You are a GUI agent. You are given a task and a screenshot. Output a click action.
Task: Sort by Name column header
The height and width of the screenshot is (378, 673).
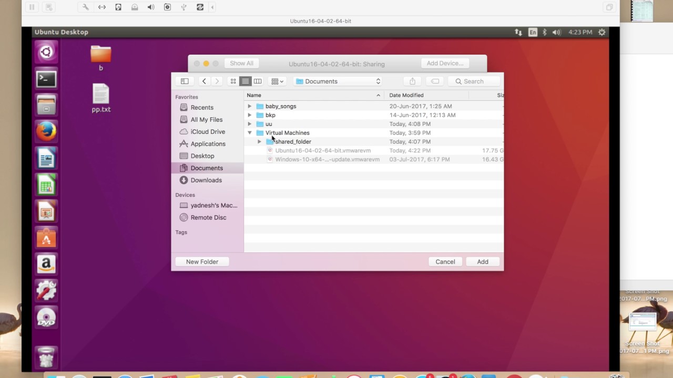tap(314, 95)
